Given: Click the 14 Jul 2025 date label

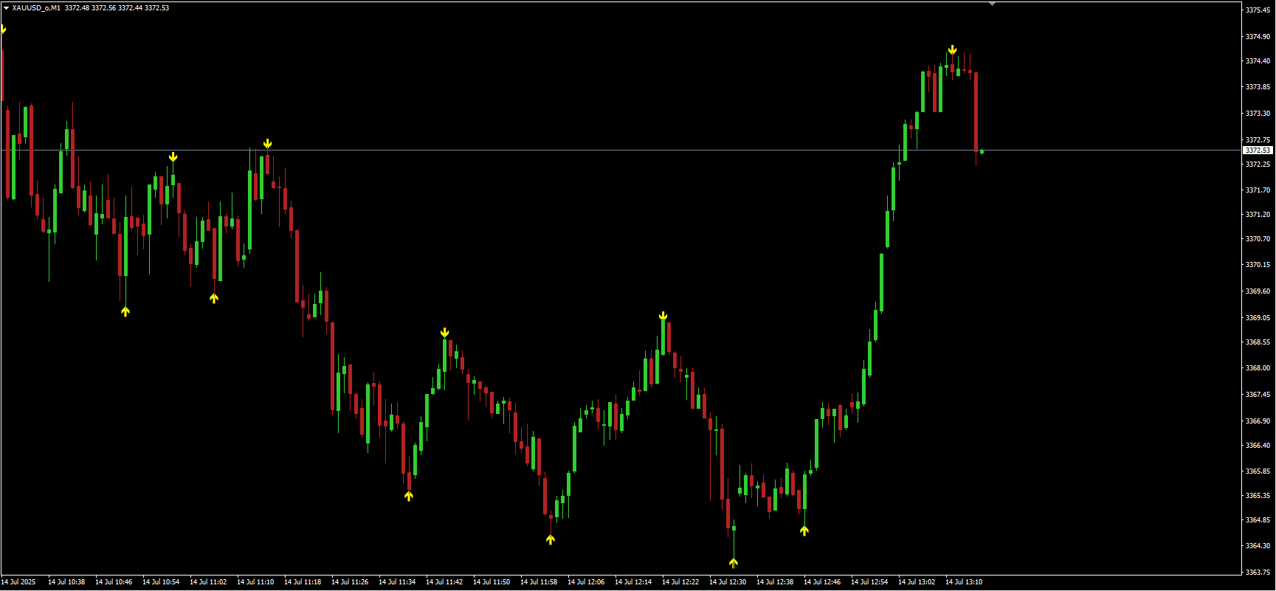Looking at the screenshot, I should (x=18, y=582).
